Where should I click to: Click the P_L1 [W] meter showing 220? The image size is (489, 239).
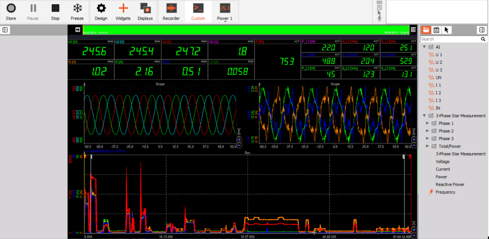(321, 46)
